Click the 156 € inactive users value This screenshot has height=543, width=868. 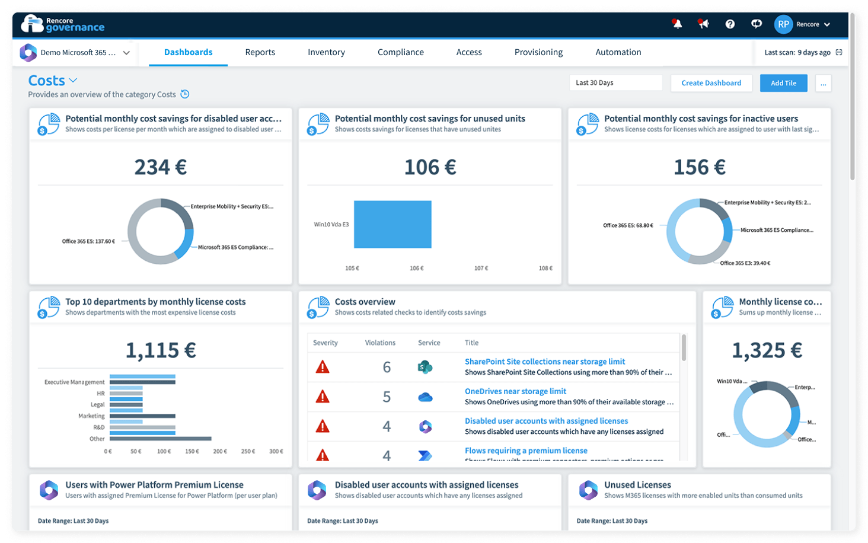click(700, 167)
